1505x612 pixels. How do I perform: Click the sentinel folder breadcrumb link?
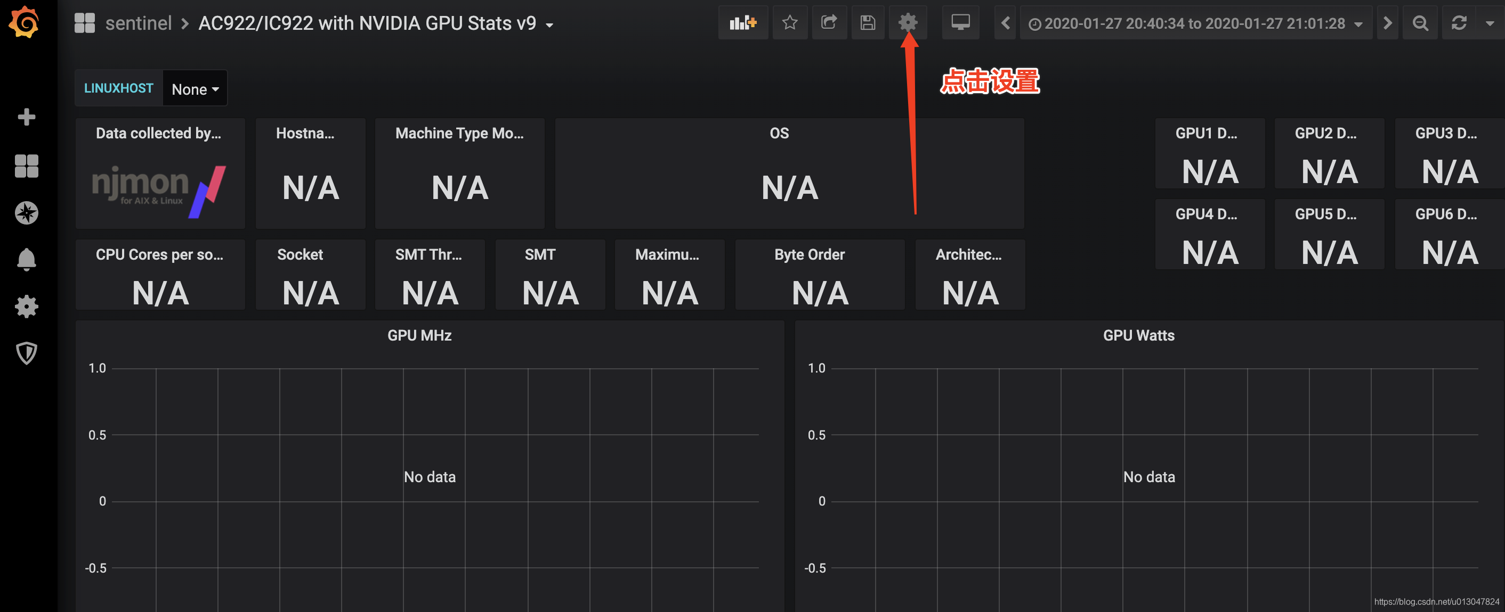point(138,23)
